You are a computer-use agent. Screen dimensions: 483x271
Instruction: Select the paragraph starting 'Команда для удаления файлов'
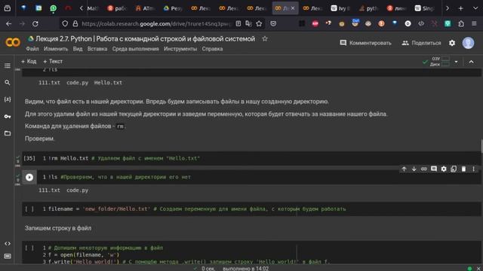pos(75,126)
